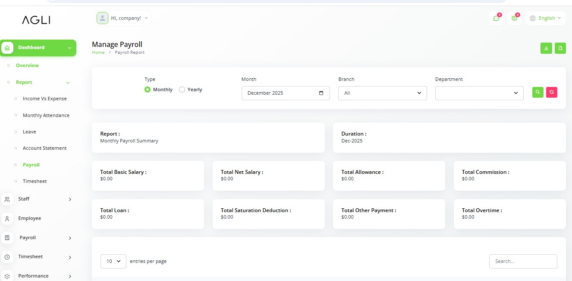
Task: Open the Branch dropdown
Action: click(382, 93)
